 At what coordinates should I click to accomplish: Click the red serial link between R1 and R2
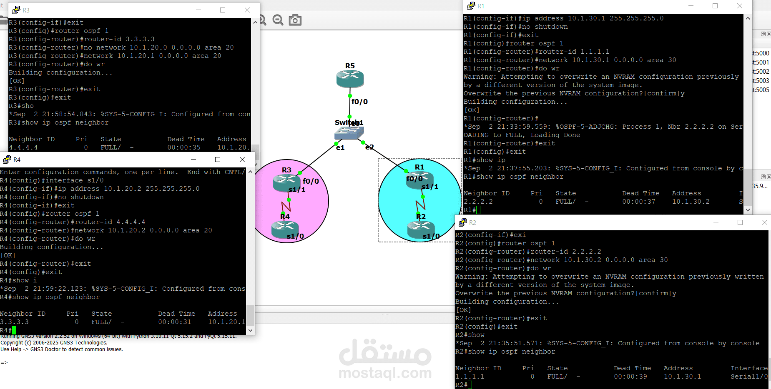[421, 204]
